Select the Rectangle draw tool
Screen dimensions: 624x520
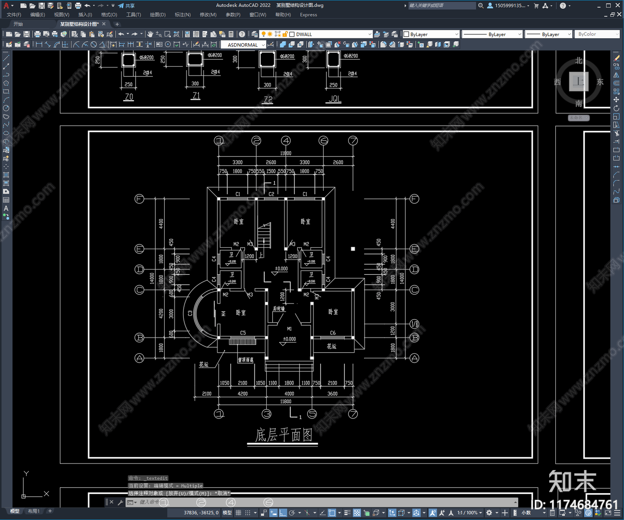coord(6,92)
